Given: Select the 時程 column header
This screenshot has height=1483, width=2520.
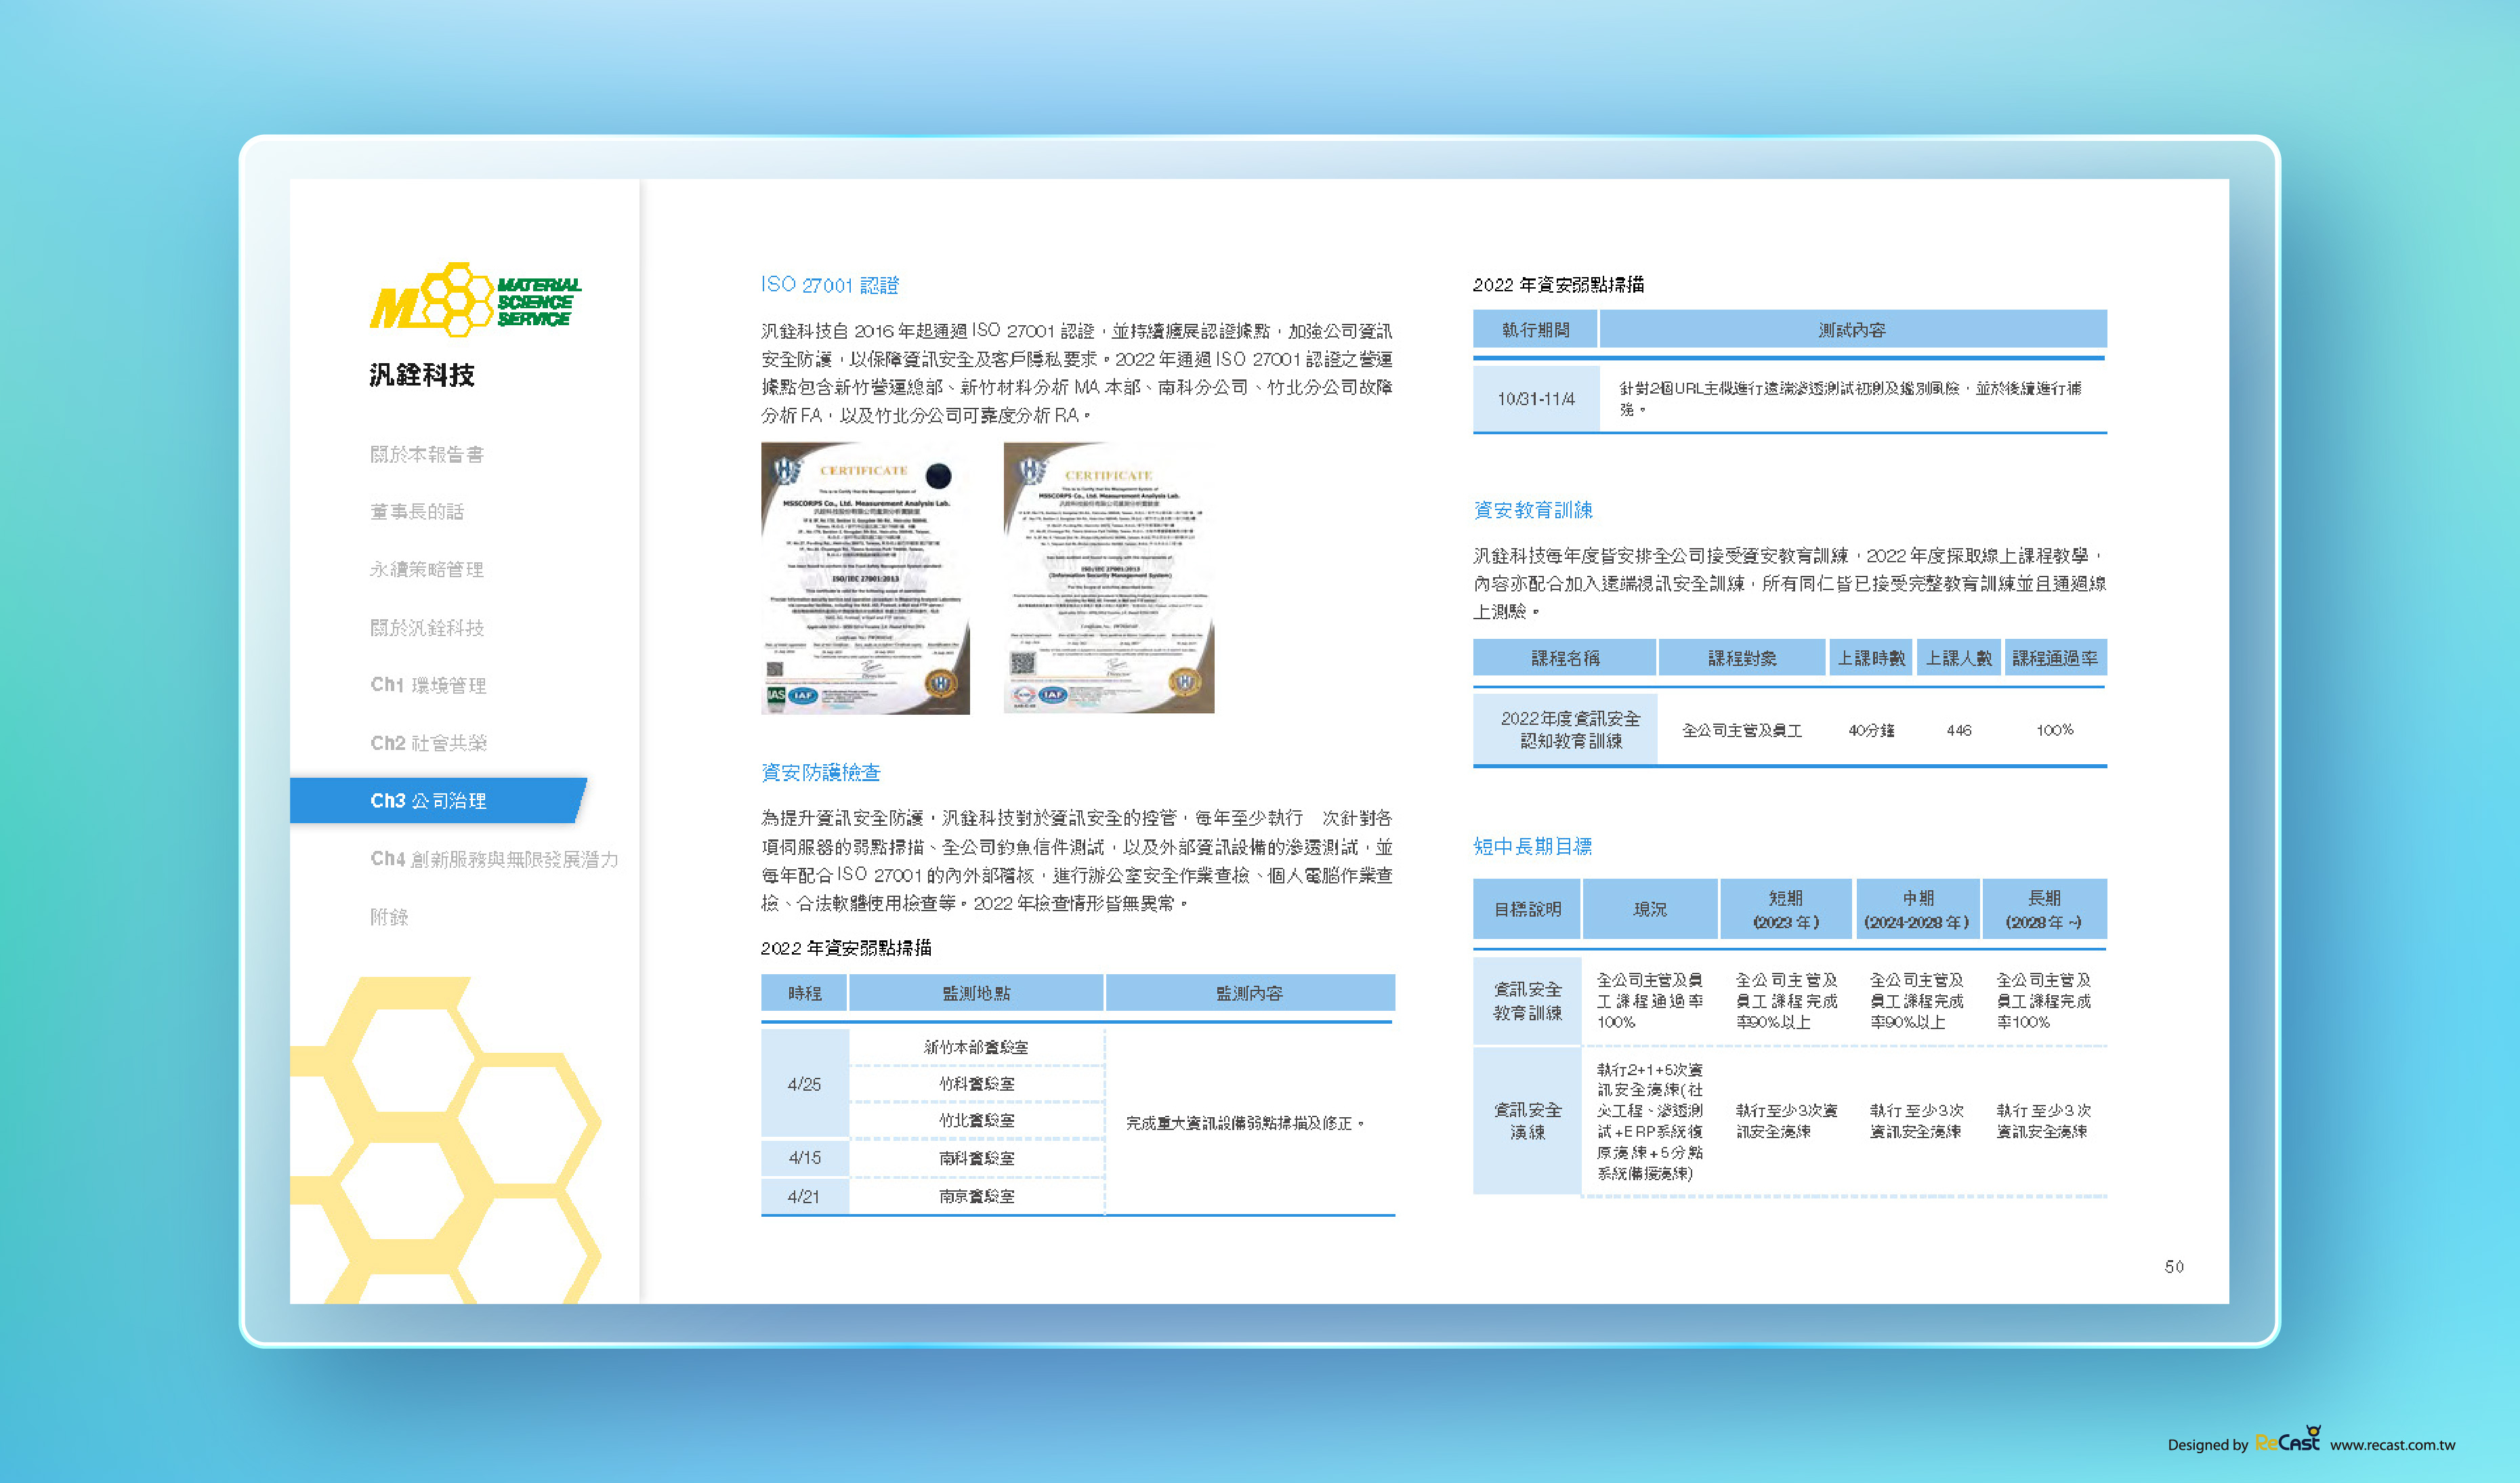Looking at the screenshot, I should pos(804,993).
